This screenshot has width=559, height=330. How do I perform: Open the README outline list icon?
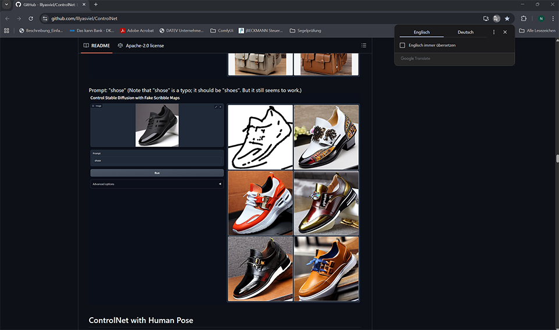(x=363, y=45)
